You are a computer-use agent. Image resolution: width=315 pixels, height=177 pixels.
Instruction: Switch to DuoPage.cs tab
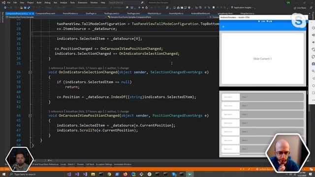(x=91, y=13)
